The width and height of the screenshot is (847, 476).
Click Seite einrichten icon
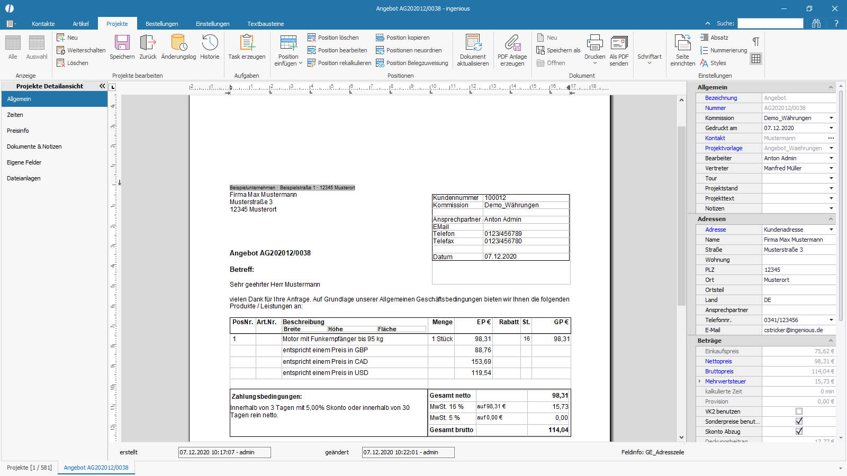click(682, 43)
